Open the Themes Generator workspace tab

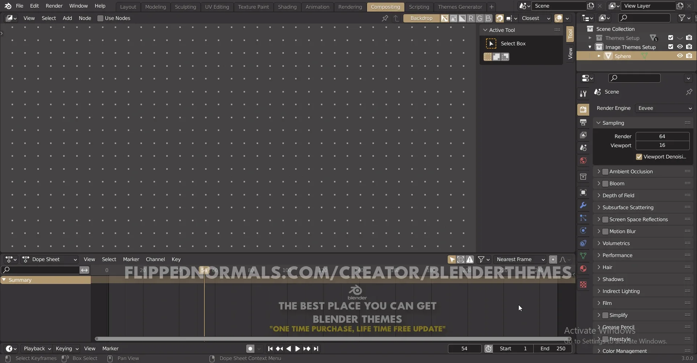[x=460, y=7]
